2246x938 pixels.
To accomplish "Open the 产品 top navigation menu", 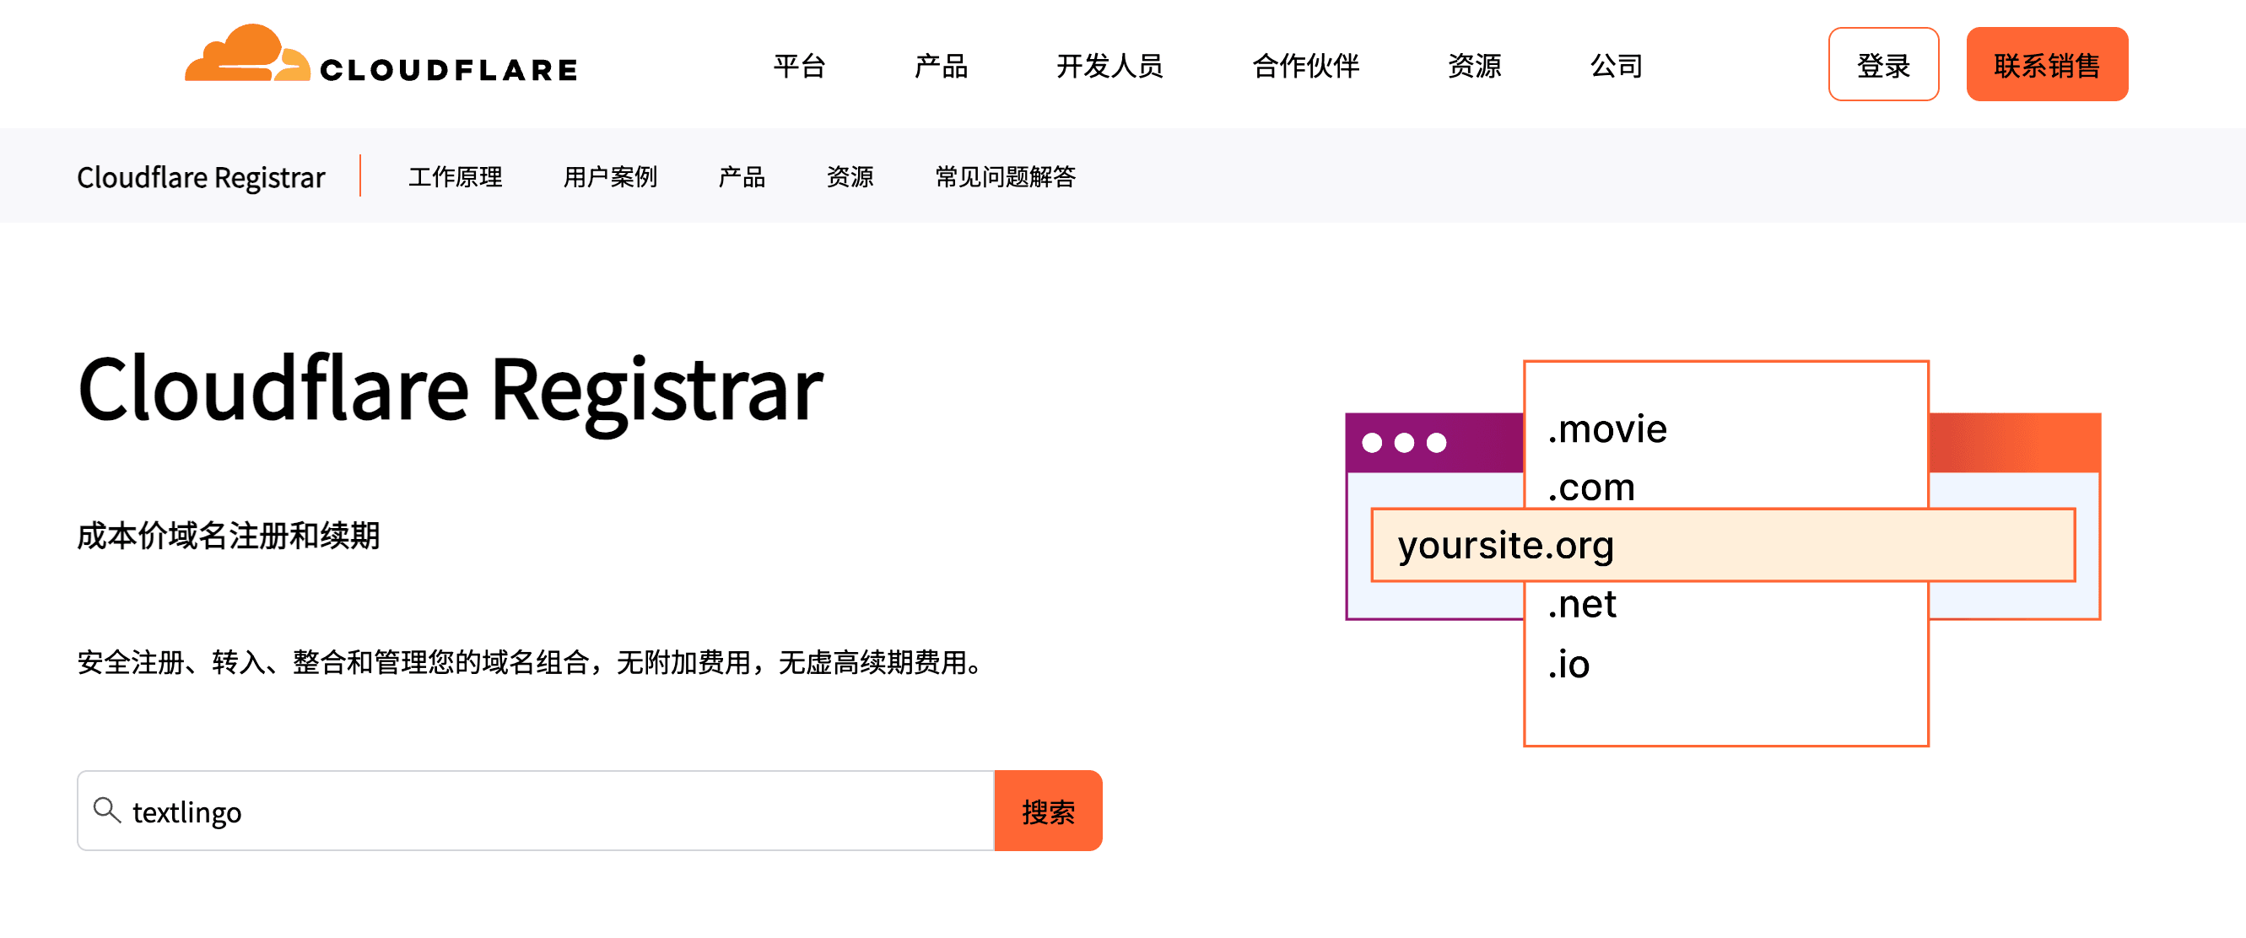I will click(x=941, y=66).
